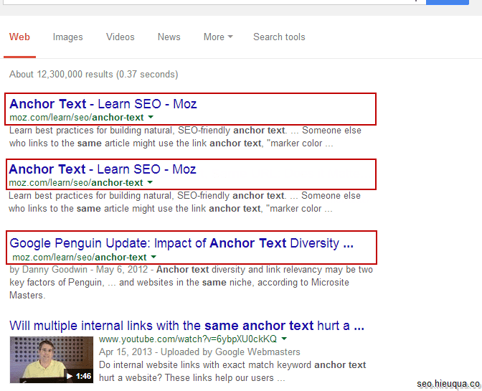Click 'Uploaded by Google Webmasters' text
Screen dimensions: 482x391
[x=230, y=352]
